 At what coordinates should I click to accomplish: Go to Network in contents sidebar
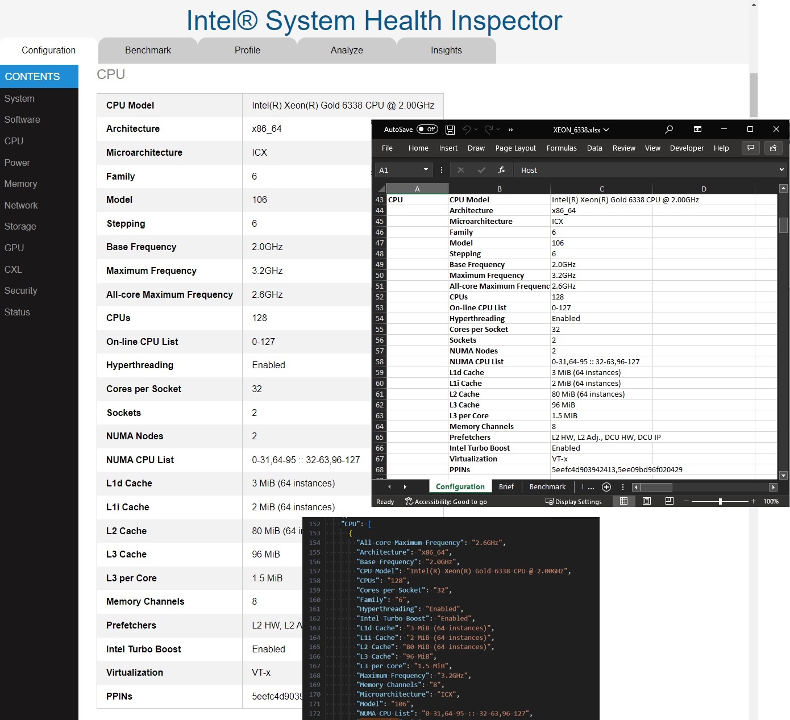21,205
